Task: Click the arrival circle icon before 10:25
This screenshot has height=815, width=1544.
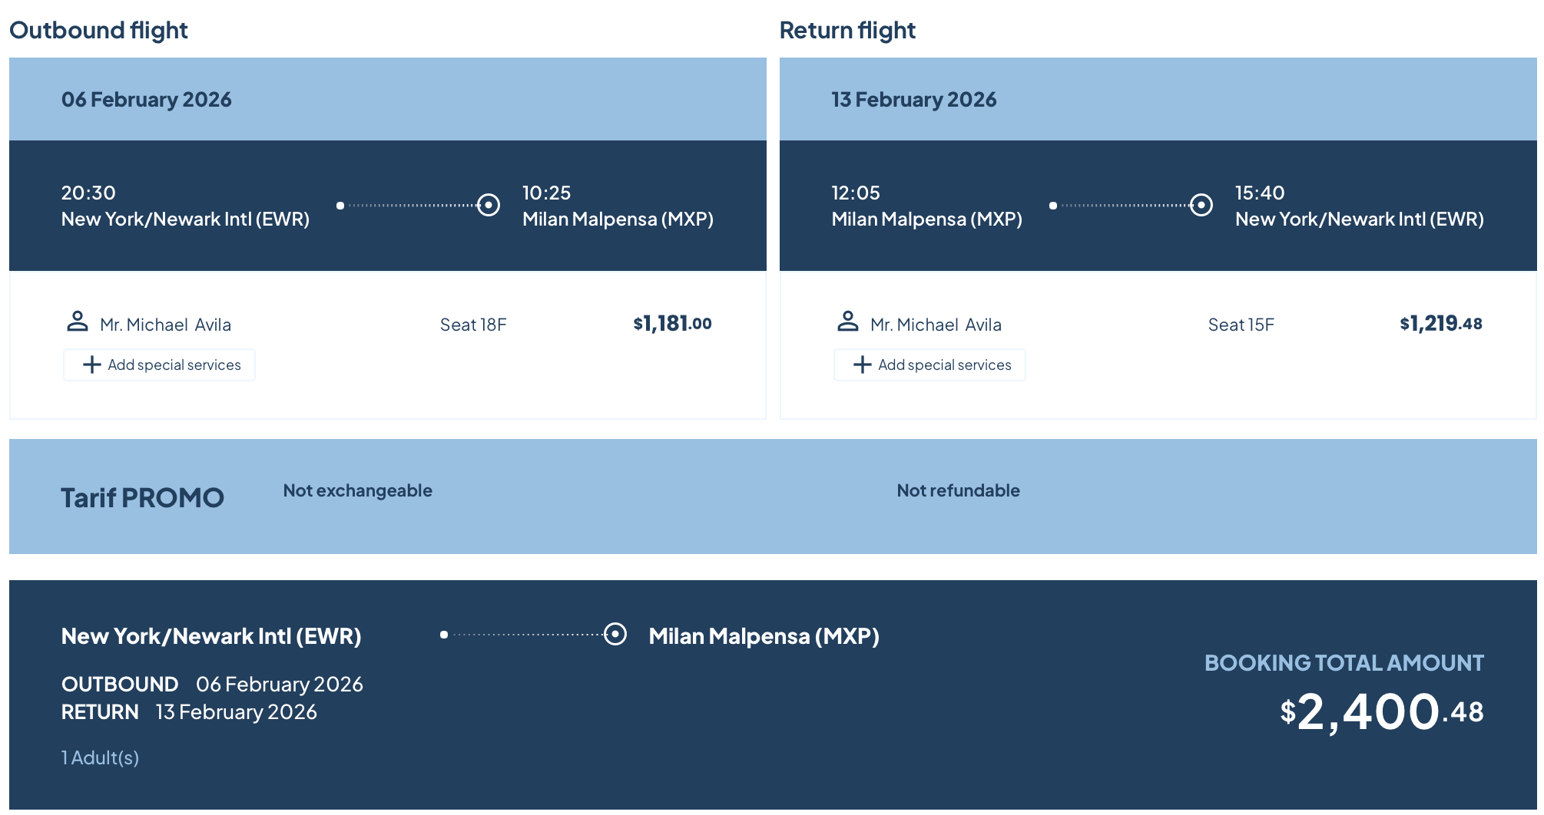Action: 489,205
